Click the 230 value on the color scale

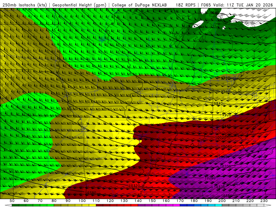click(x=264, y=201)
